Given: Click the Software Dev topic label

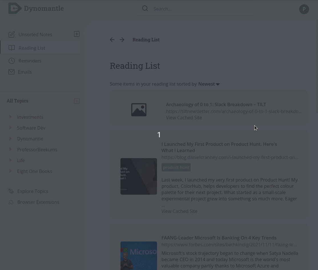Looking at the screenshot, I should (31, 128).
